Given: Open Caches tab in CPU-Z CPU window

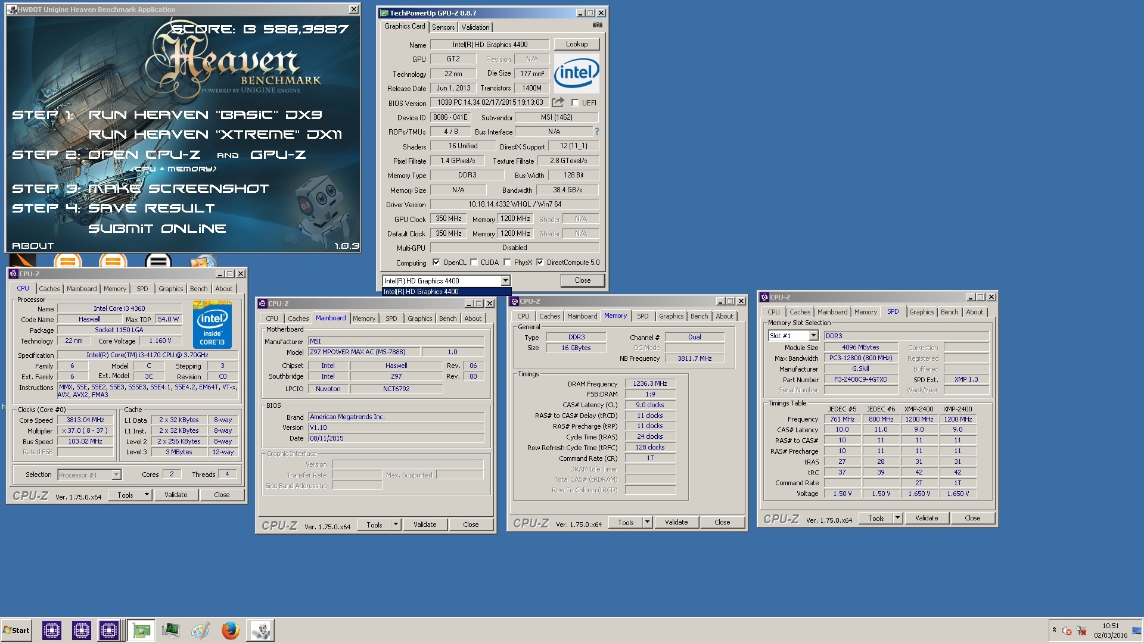Looking at the screenshot, I should click(x=49, y=289).
